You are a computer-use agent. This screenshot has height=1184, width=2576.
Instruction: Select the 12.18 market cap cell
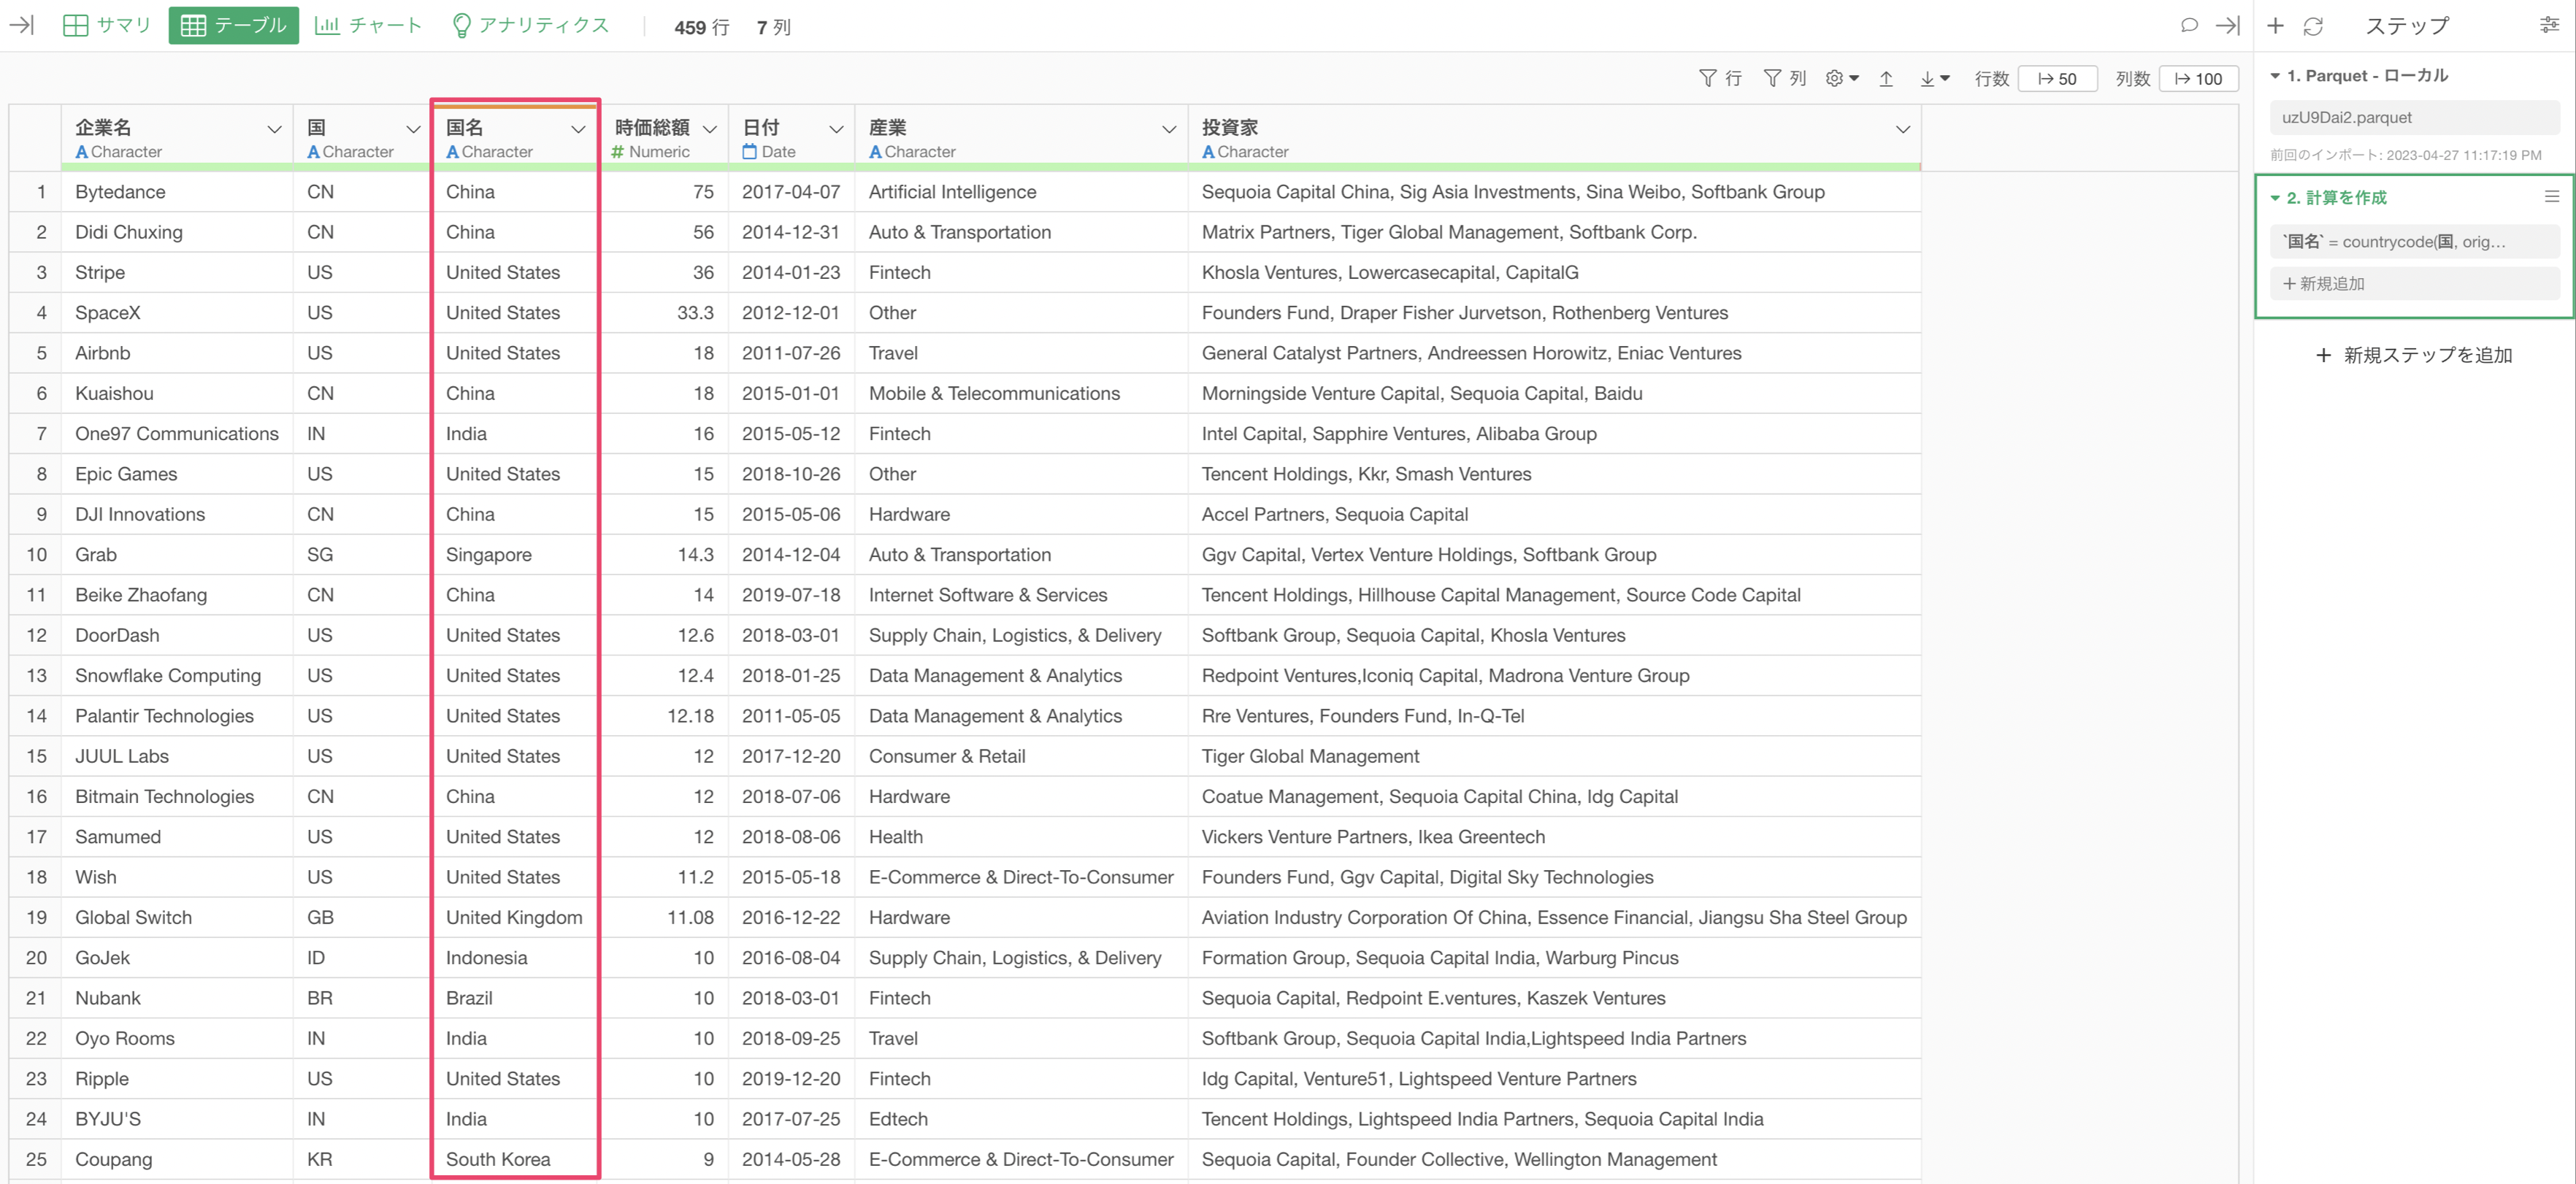(664, 716)
